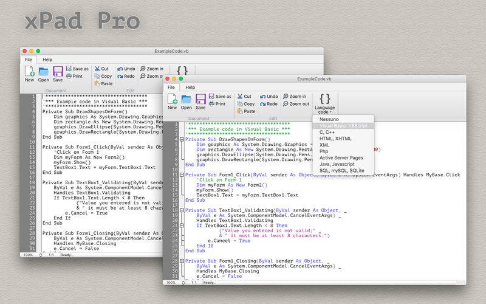Zoom in using magnifier in front window
The width and height of the screenshot is (486, 304).
(294, 97)
